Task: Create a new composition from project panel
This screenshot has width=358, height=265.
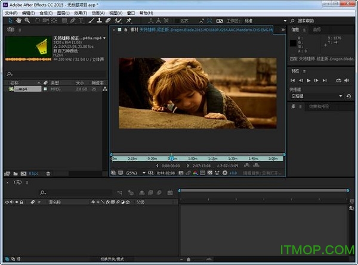Action: pyautogui.click(x=23, y=174)
